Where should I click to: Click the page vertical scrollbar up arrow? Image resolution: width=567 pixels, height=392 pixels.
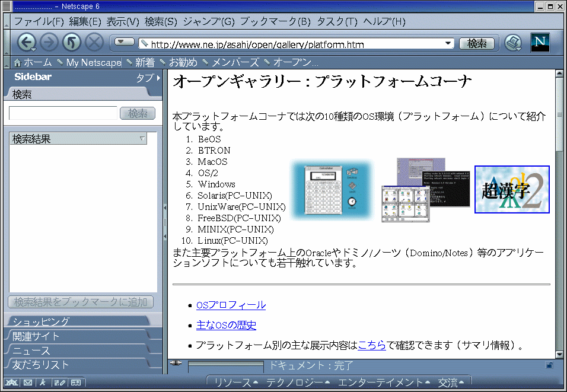(559, 74)
